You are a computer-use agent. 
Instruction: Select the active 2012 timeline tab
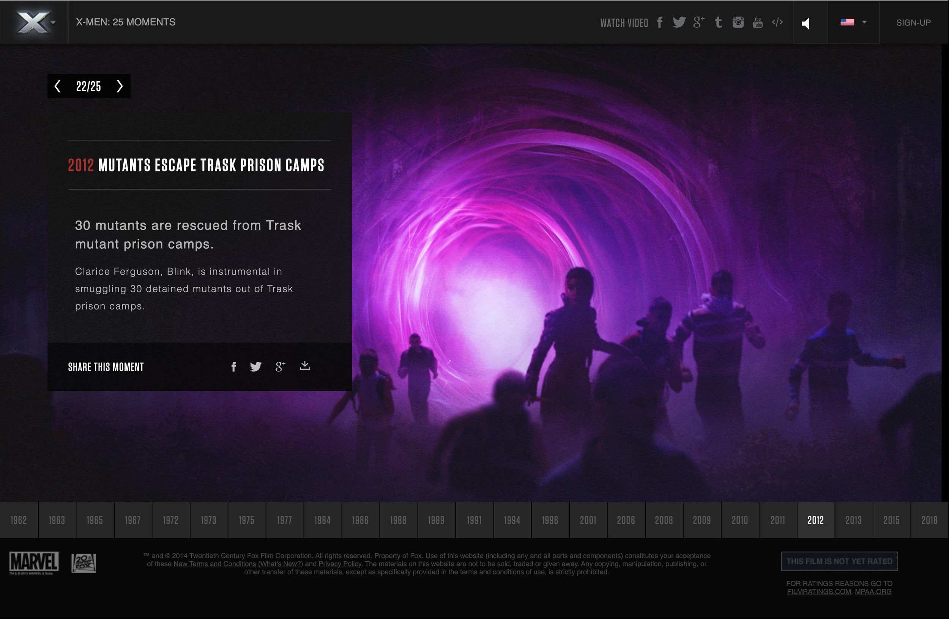[815, 520]
